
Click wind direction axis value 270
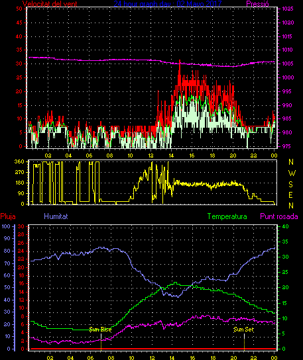coord(19,172)
